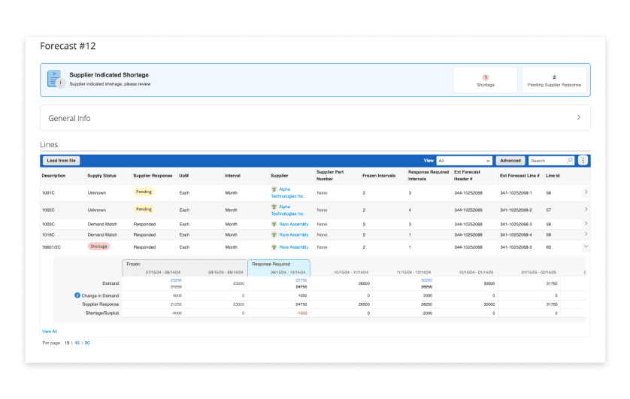
Task: Click the Pending Supplier Response count badge
Action: 554,77
